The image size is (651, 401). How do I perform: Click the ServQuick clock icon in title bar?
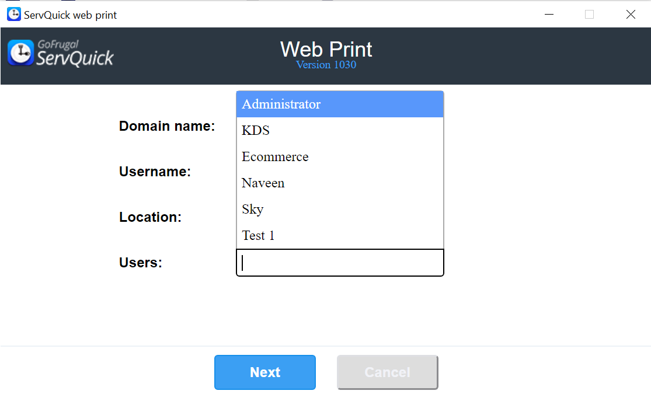13,15
